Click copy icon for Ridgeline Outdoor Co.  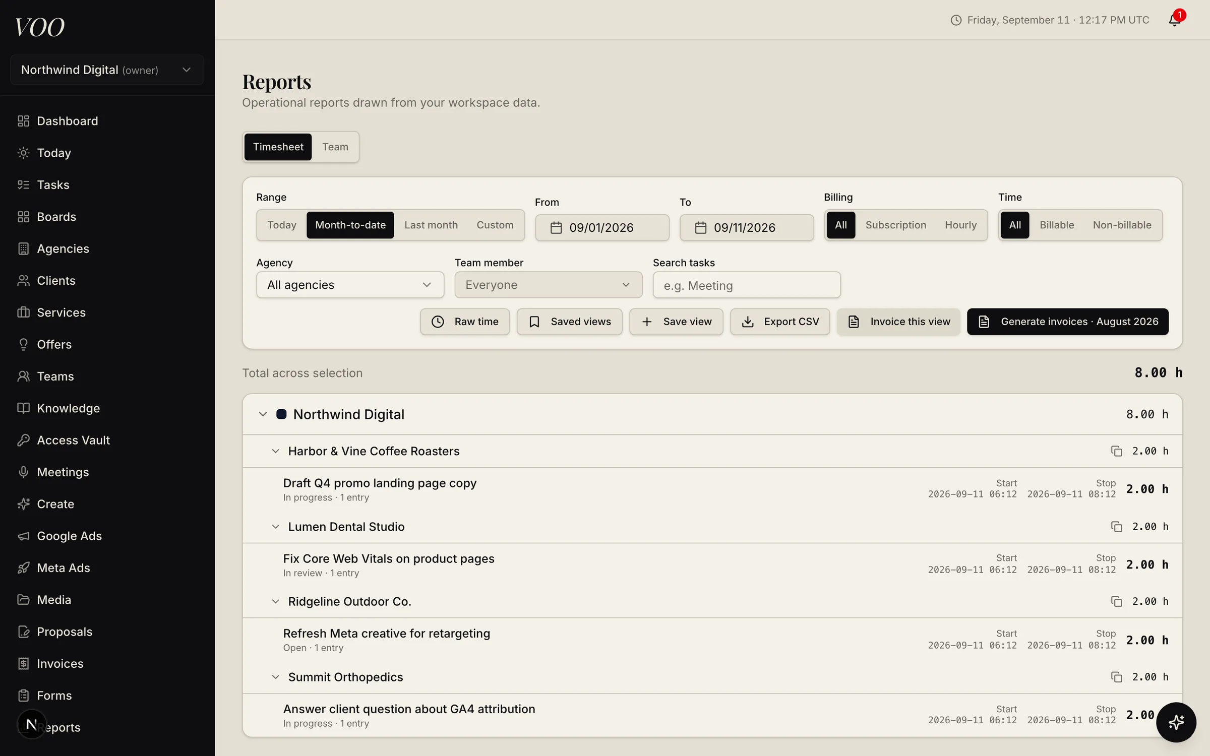click(1116, 601)
